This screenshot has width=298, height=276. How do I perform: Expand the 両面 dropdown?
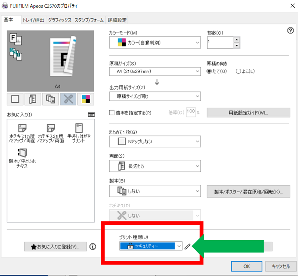pyautogui.click(x=154, y=166)
